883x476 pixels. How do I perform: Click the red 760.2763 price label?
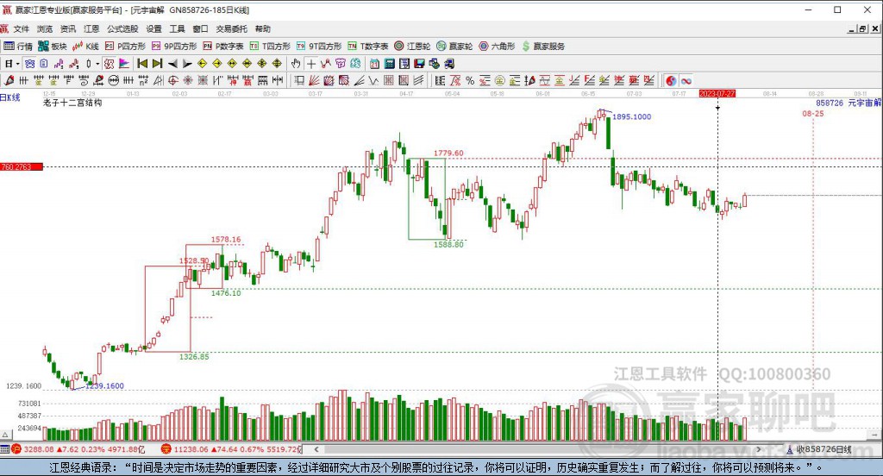[x=22, y=166]
